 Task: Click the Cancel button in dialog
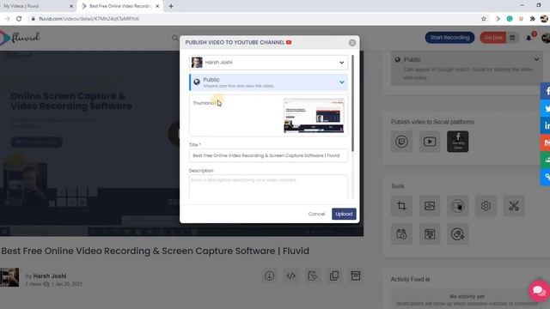tap(316, 214)
